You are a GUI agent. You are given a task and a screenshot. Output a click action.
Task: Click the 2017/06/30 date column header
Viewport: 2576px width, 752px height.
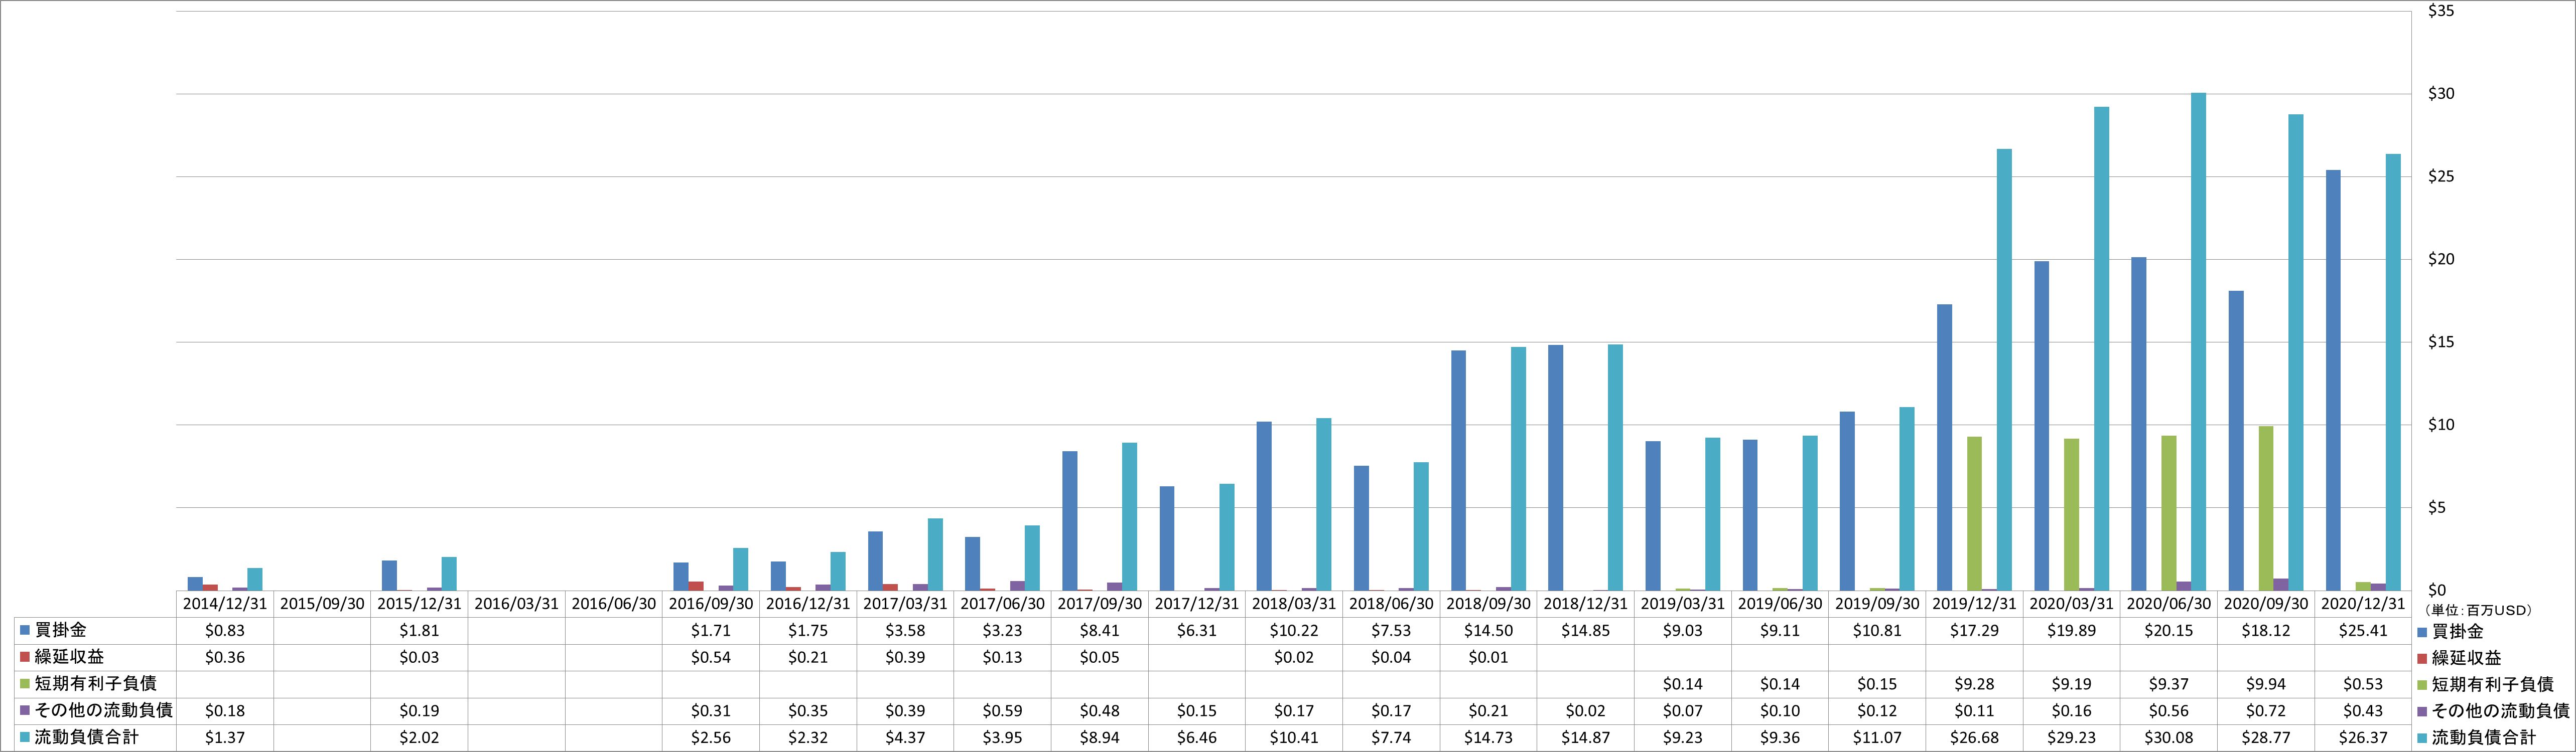(1002, 604)
